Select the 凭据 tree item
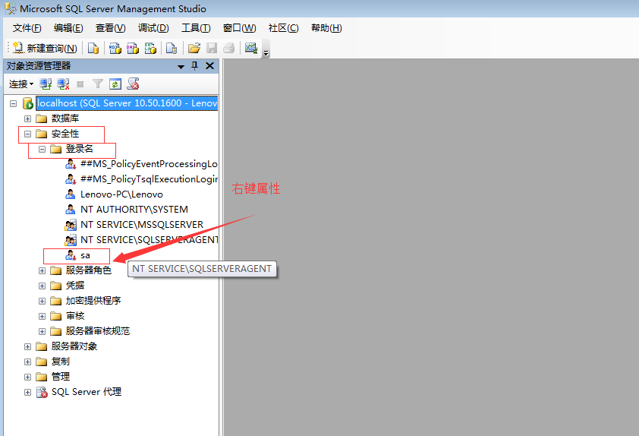 75,286
